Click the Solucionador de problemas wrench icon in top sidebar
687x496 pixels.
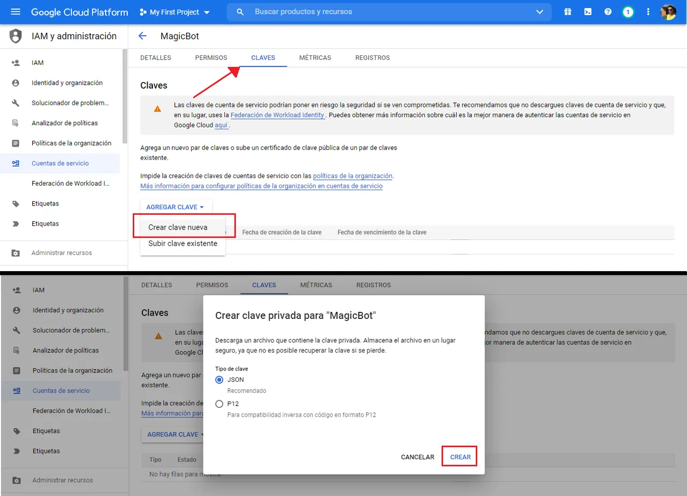(x=16, y=103)
